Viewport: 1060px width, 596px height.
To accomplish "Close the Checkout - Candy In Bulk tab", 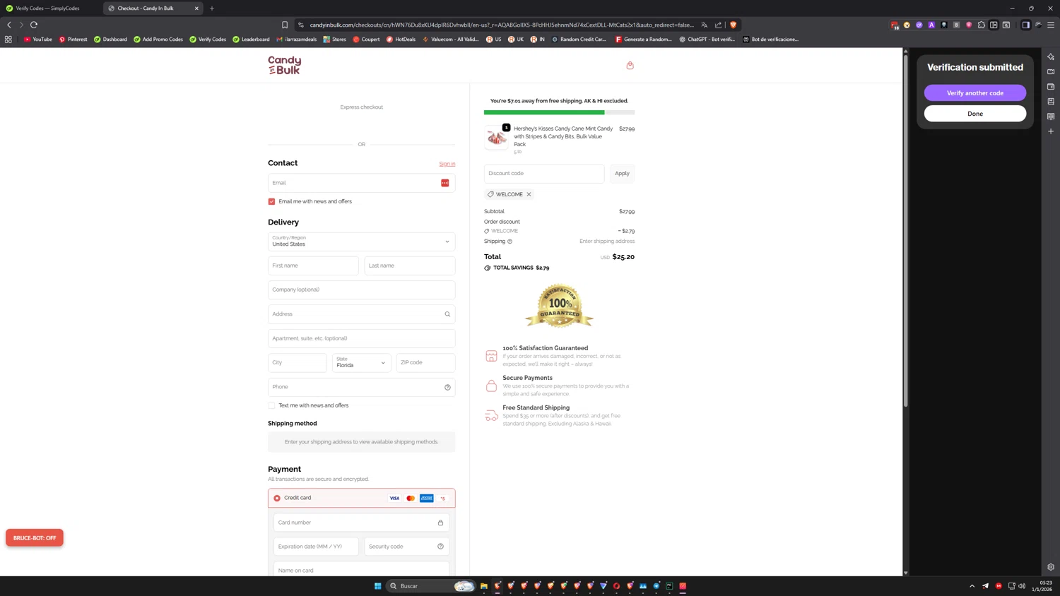I will (x=196, y=8).
